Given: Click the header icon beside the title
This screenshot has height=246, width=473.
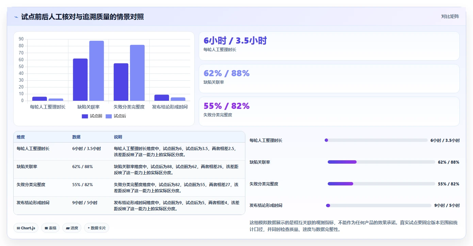Looking at the screenshot, I should [x=16, y=17].
